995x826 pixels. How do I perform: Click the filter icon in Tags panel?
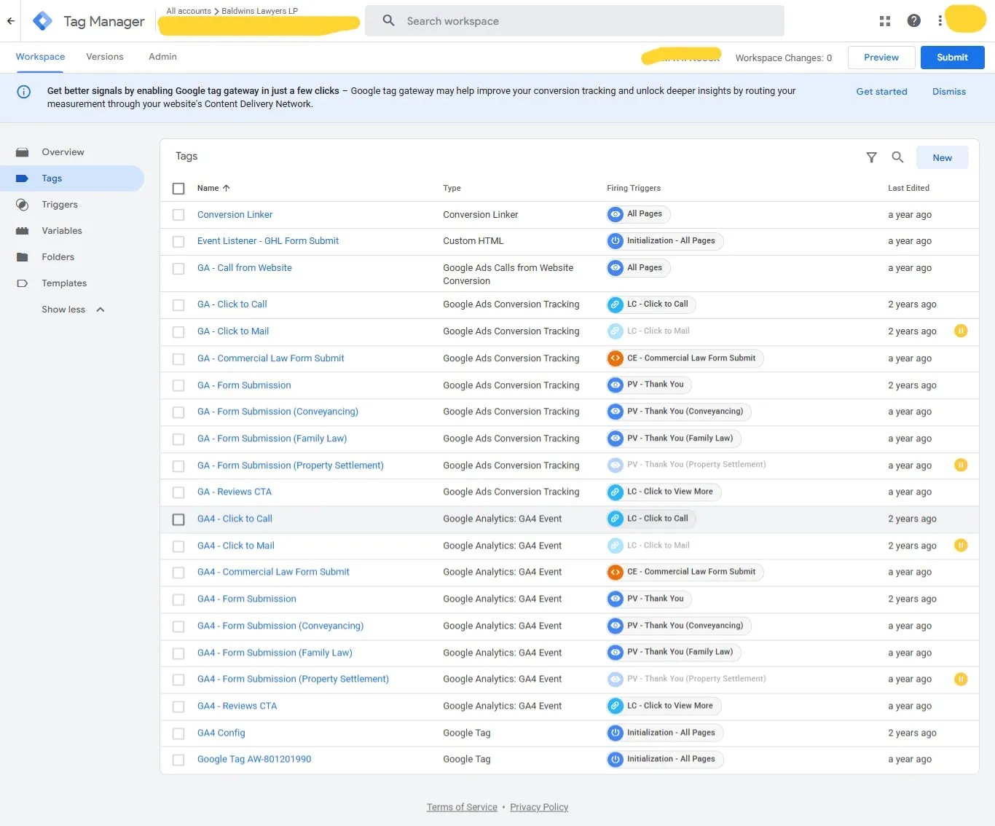(x=871, y=157)
